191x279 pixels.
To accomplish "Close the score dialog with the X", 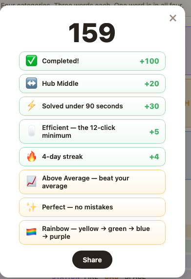I will [x=173, y=18].
